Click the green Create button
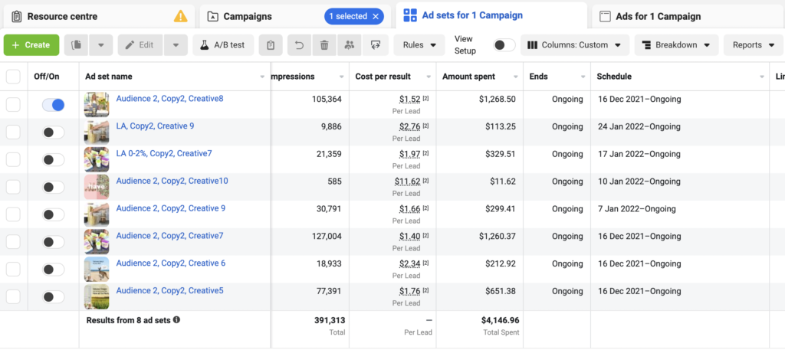This screenshot has height=350, width=785. pos(31,45)
